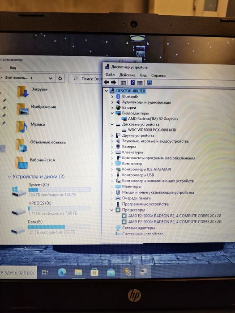The height and width of the screenshot is (313, 235).
Task: Click Мыши и иные указывающие устройства icon
Action: [118, 192]
